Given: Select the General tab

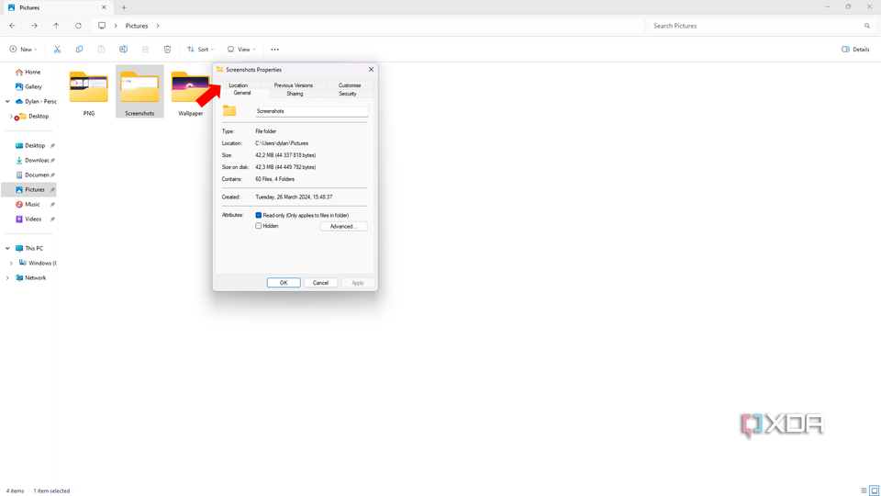Looking at the screenshot, I should (242, 93).
